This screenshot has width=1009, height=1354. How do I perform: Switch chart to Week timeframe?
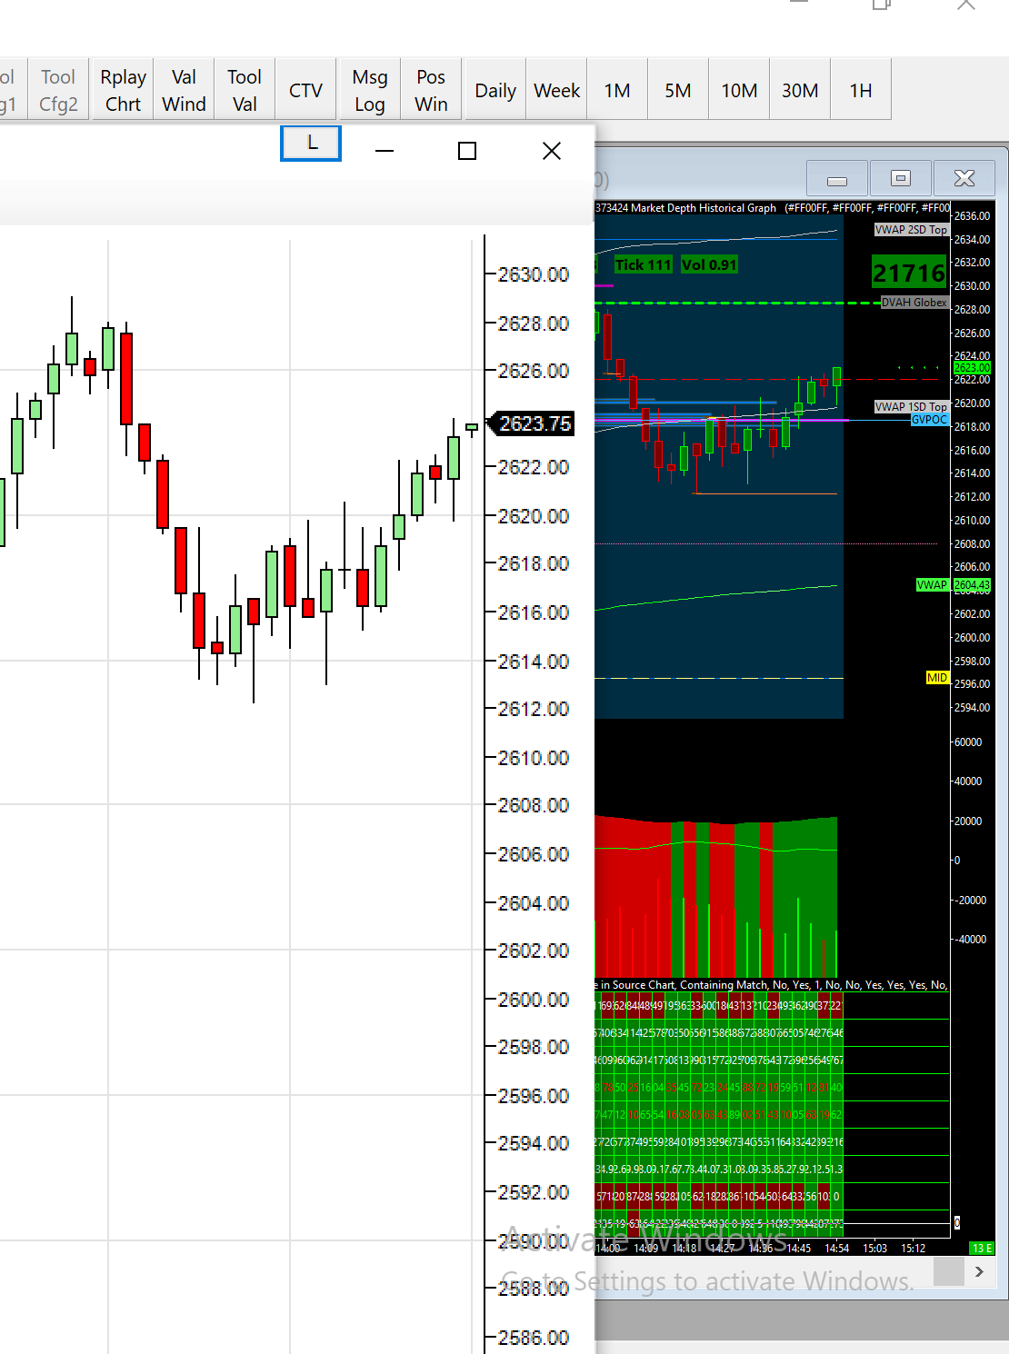(x=556, y=90)
